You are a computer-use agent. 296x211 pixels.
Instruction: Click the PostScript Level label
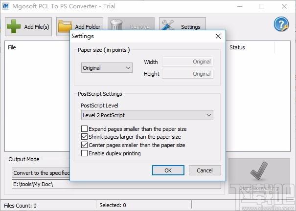[99, 105]
